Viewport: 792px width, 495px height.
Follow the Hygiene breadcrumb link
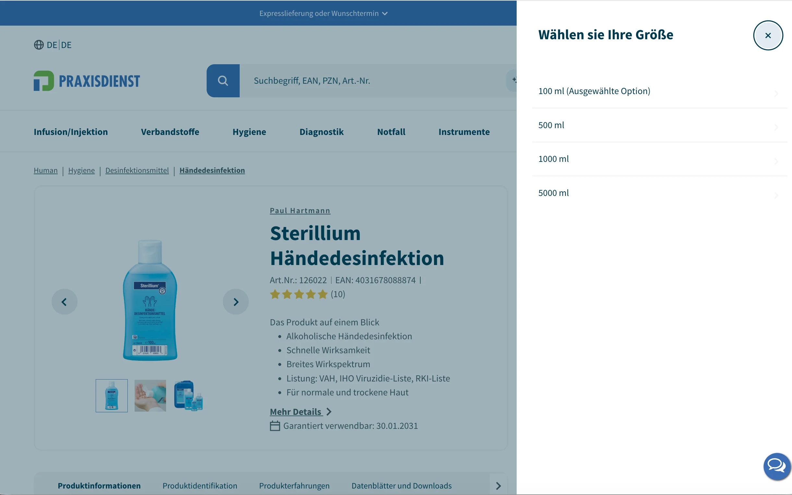tap(81, 171)
